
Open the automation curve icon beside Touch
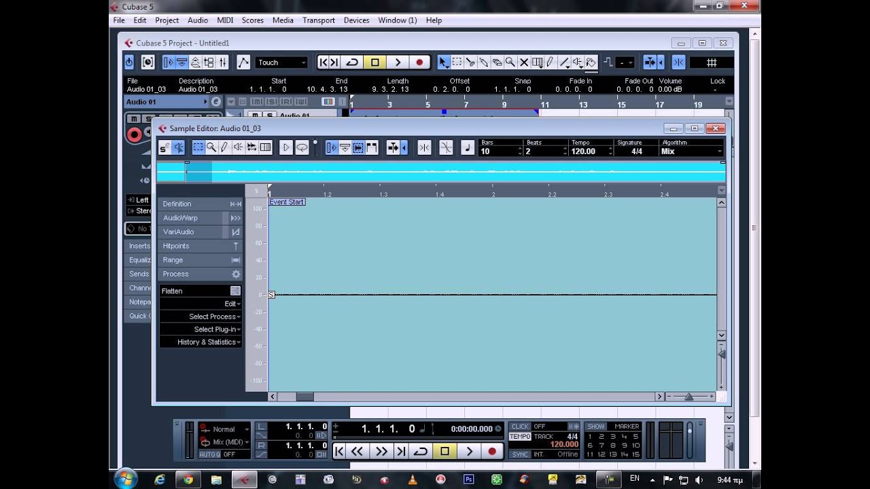click(x=243, y=62)
